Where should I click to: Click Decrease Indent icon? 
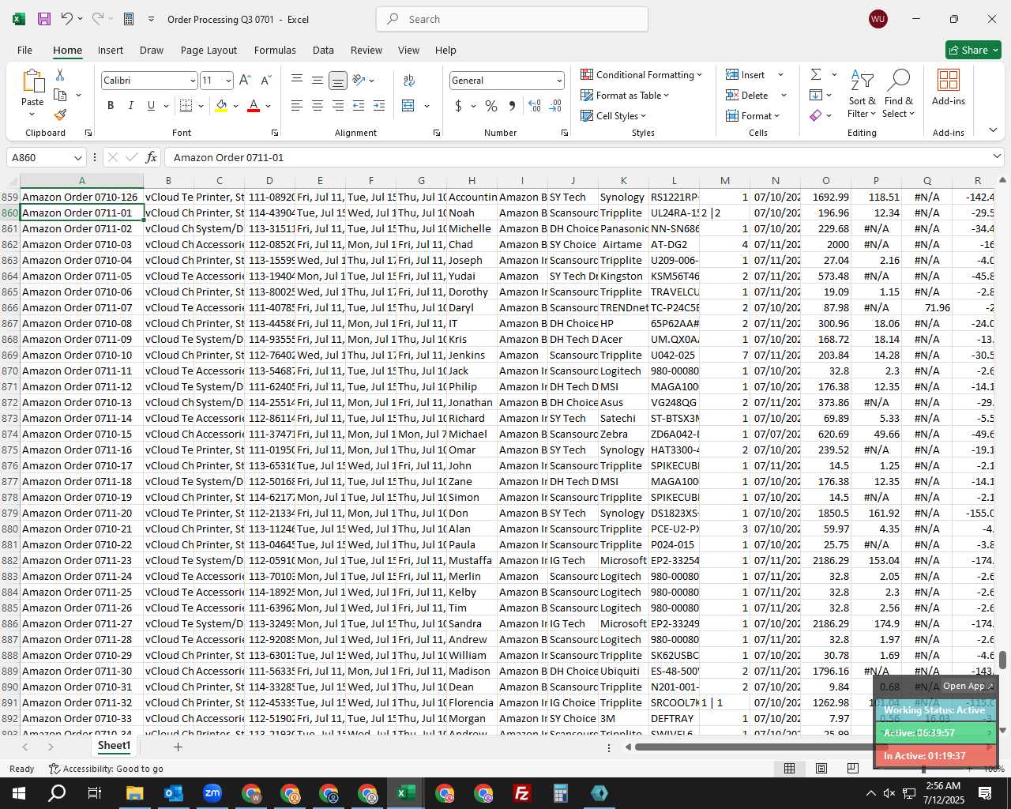(359, 106)
